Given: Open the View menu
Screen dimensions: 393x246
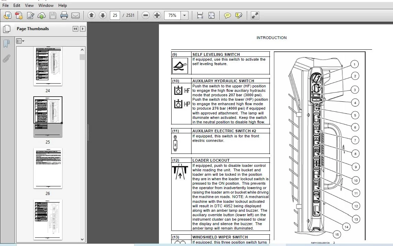Looking at the screenshot, I should pyautogui.click(x=29, y=5).
